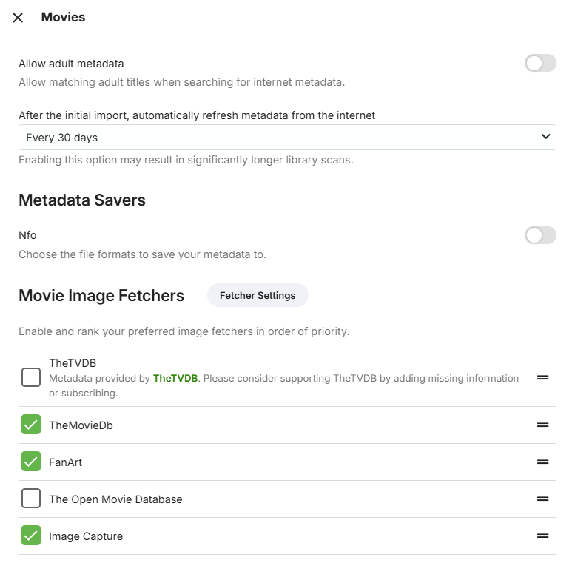Open the metadata refresh interval dropdown

point(287,138)
